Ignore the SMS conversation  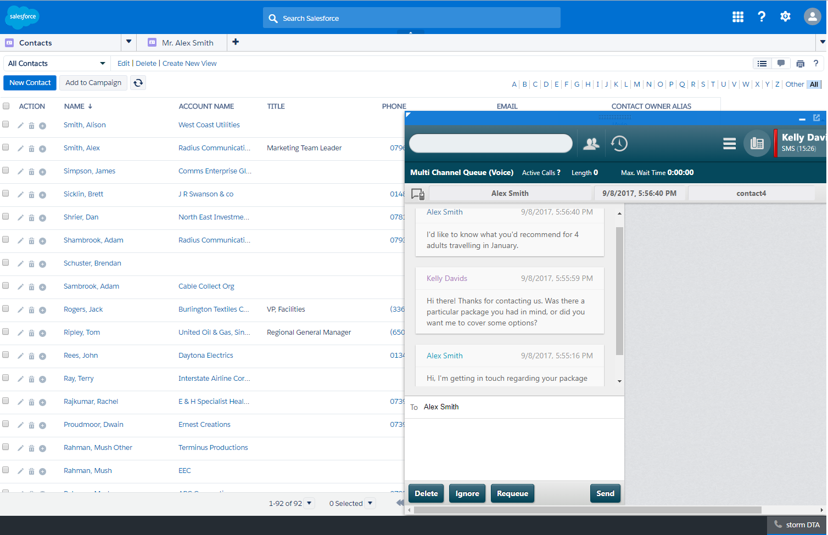(x=467, y=493)
